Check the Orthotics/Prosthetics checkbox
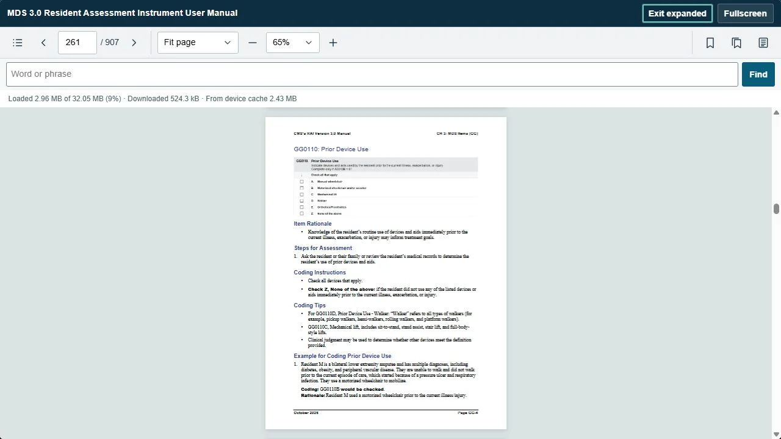This screenshot has width=781, height=439. [301, 207]
